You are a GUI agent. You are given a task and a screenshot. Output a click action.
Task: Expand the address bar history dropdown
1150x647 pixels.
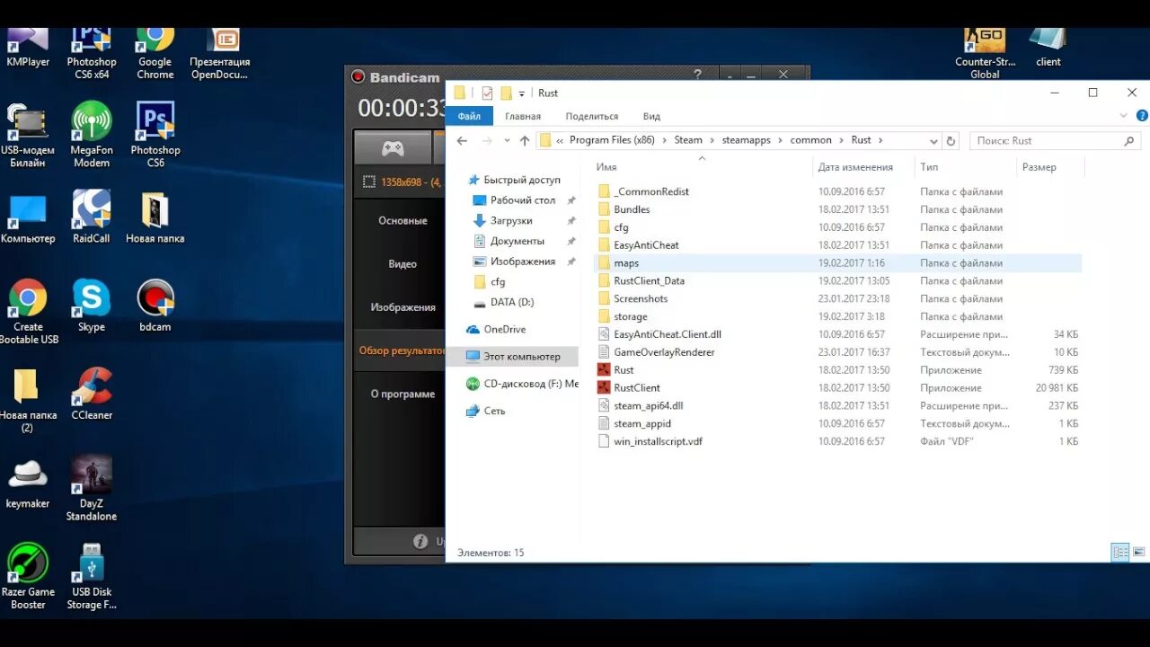pos(933,141)
